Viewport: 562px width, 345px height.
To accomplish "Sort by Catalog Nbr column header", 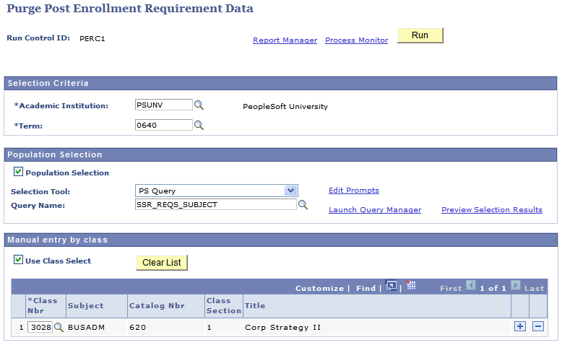I will [157, 305].
